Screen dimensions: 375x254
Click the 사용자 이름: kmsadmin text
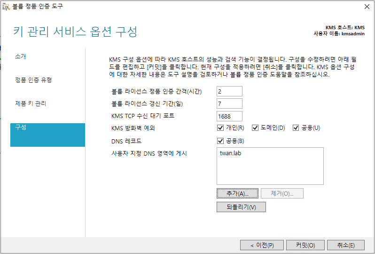[x=339, y=34]
